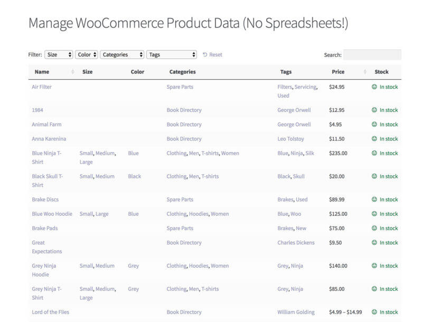The image size is (433, 322).
Task: Open the Tags filter dropdown
Action: (x=171, y=54)
